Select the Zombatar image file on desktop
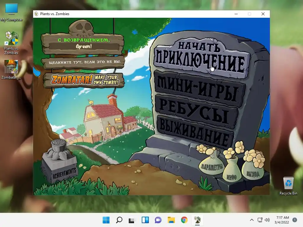 pyautogui.click(x=11, y=69)
